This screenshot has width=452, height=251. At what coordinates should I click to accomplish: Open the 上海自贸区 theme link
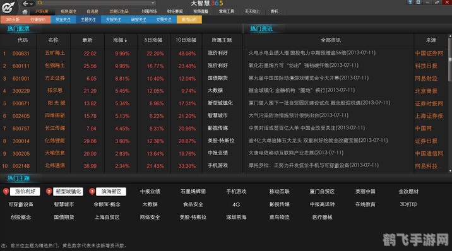(x=107, y=218)
